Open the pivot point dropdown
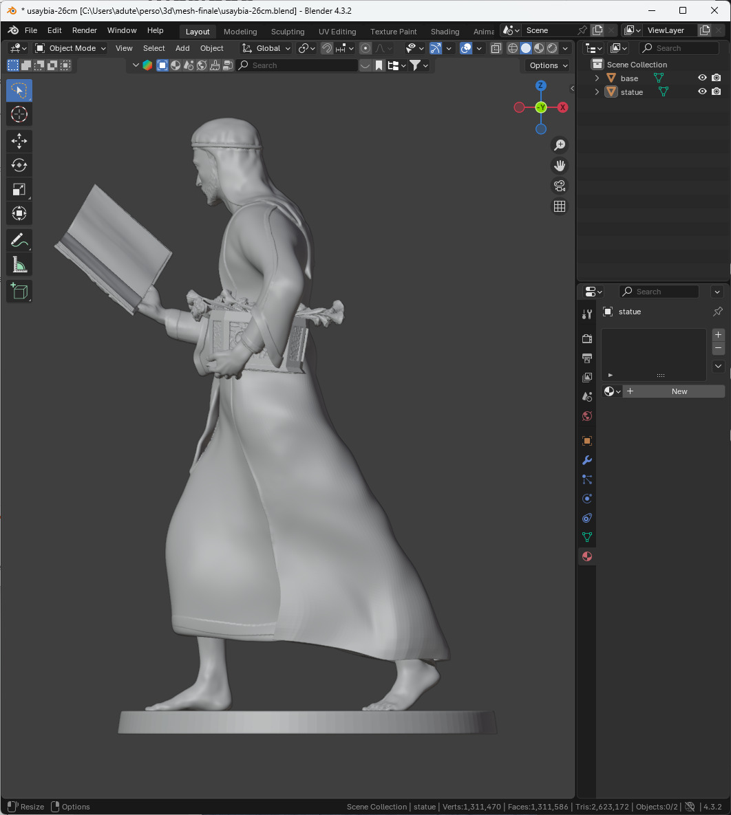 306,48
